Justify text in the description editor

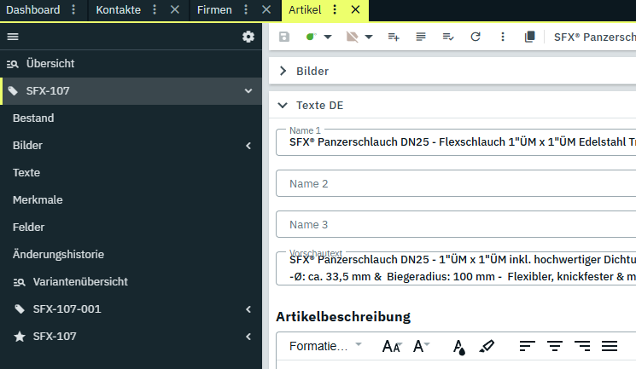(610, 346)
